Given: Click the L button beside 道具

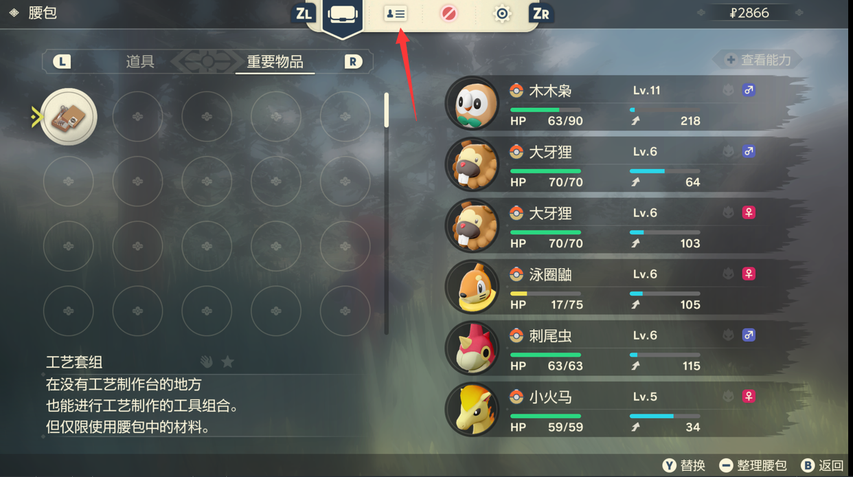Looking at the screenshot, I should (x=62, y=62).
